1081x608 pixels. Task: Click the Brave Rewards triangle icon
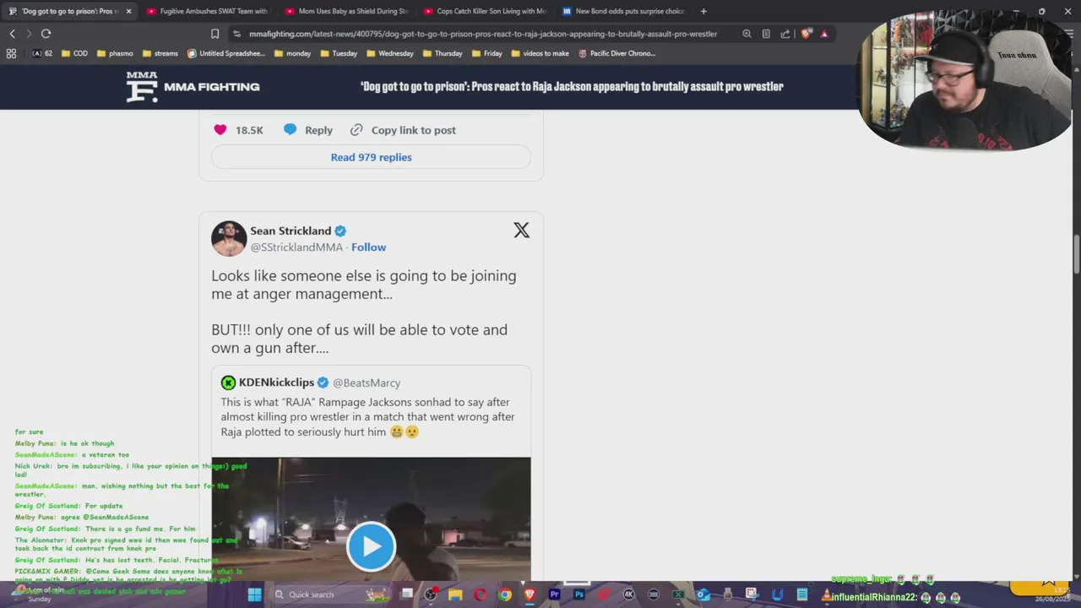tap(824, 34)
